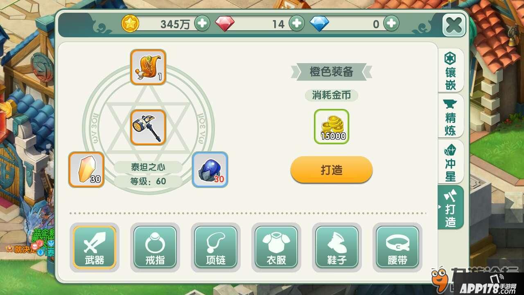Open the 打造 forge tab
Image resolution: width=524 pixels, height=295 pixels.
[x=450, y=208]
